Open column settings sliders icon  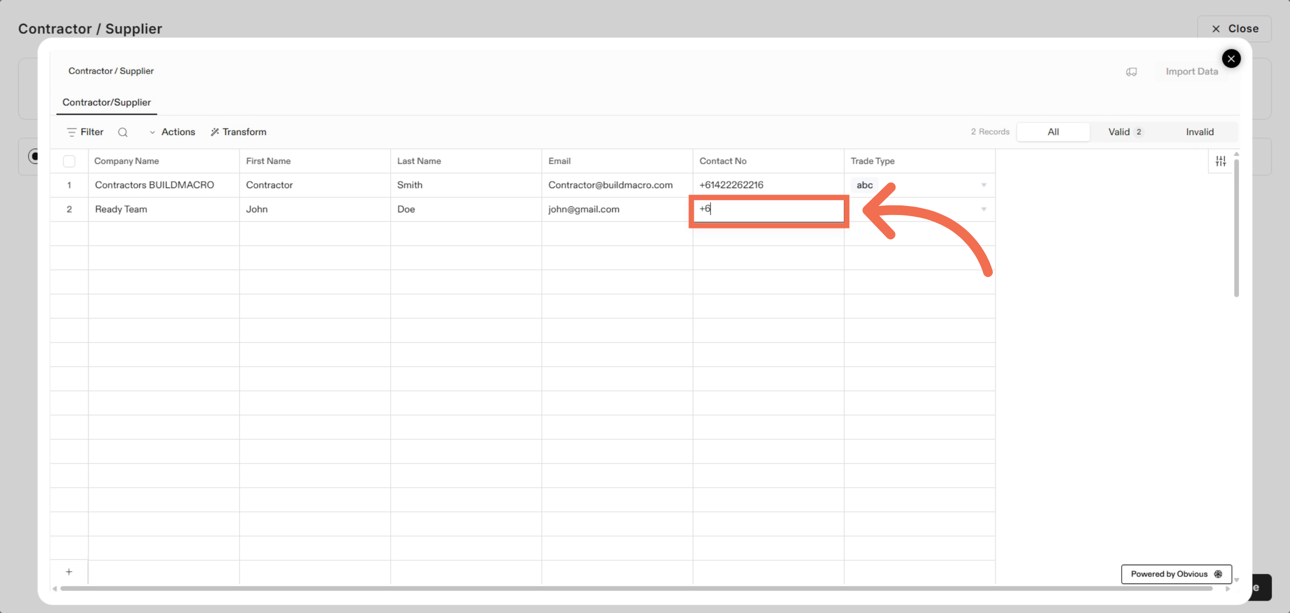point(1221,161)
